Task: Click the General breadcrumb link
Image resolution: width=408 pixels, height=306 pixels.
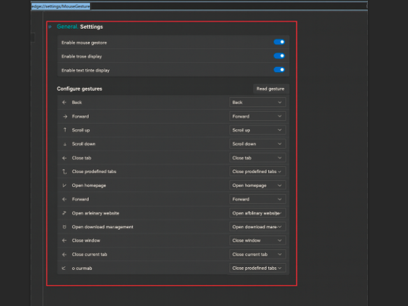Action: [67, 27]
